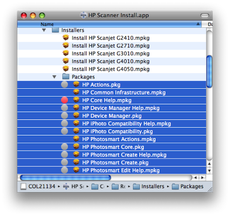Click the HP iPhoto Compatibility.pkg package icon
The width and height of the screenshot is (230, 216).
[x=76, y=131]
